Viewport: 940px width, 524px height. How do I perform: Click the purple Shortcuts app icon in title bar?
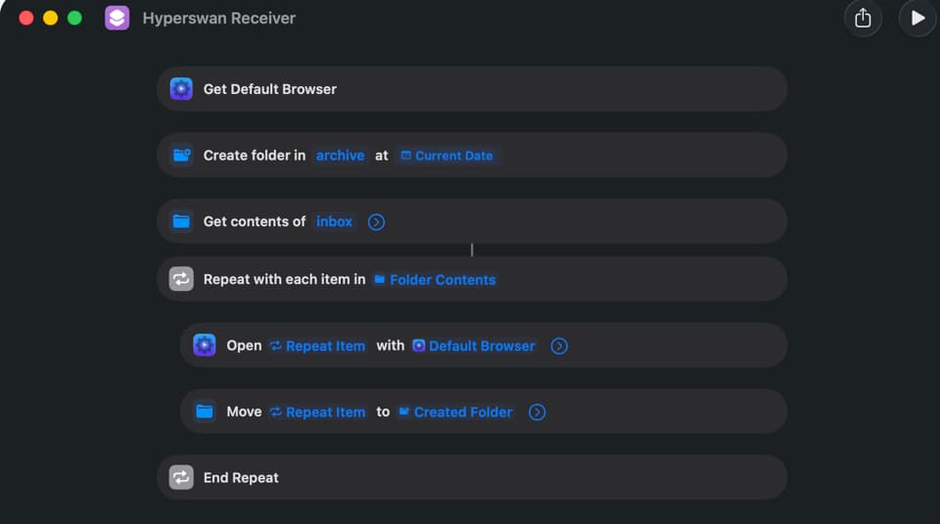[117, 18]
